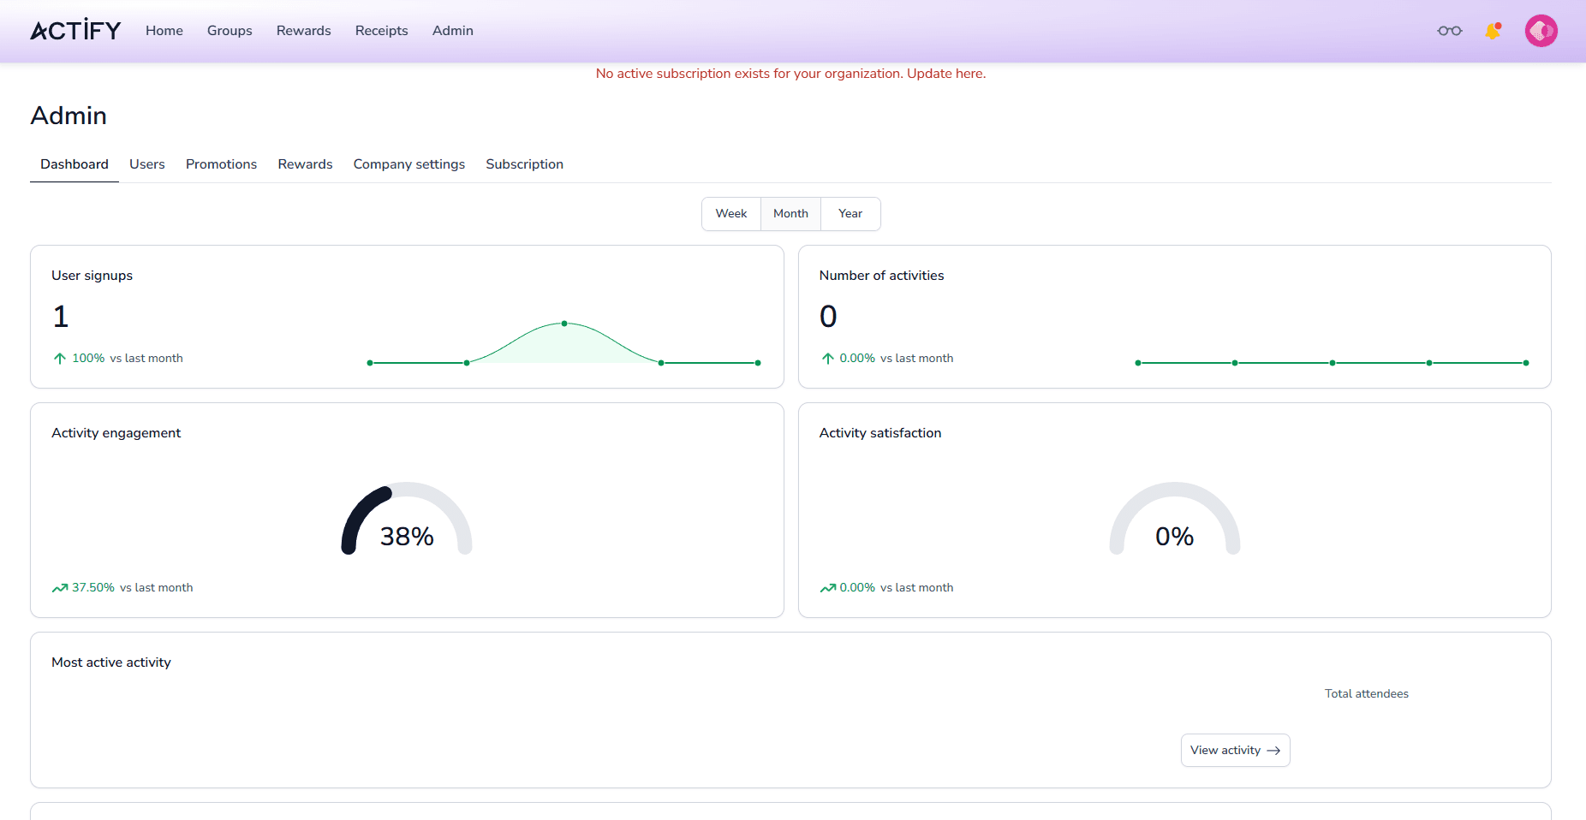1586x820 pixels.
Task: Click the View activity button
Action: click(1235, 751)
